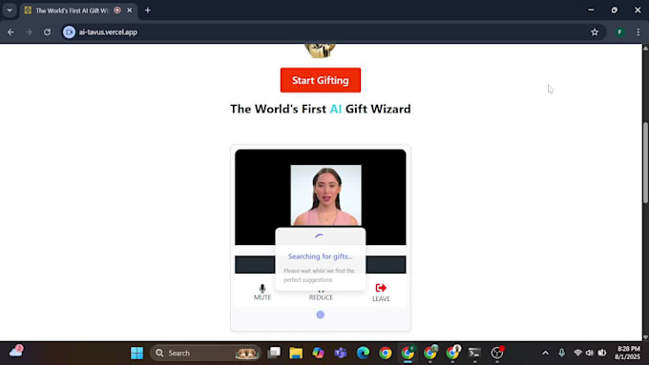Leave the AI video conversation
The image size is (649, 365).
point(381,293)
